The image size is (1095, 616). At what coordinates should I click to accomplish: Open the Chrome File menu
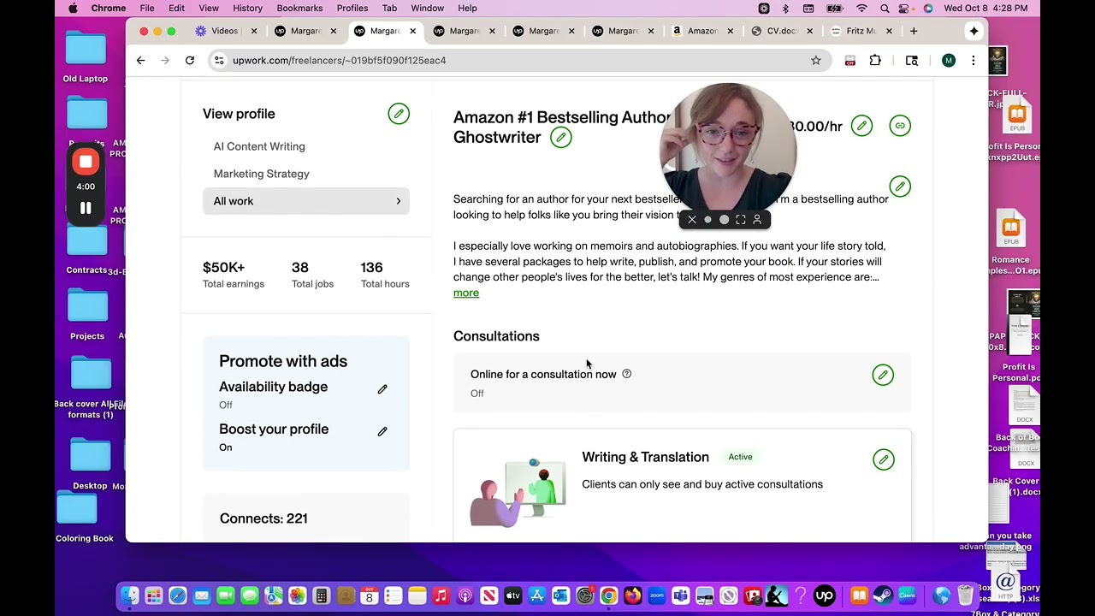(x=147, y=9)
